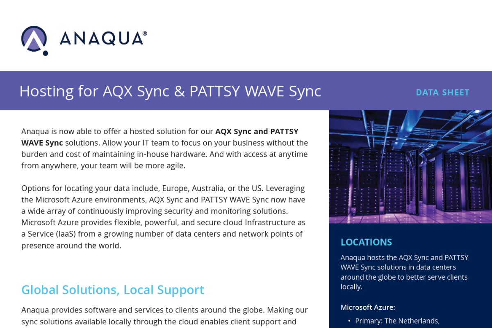
Task: Click the "Microsoft Azure:" subheading
Action: point(368,307)
